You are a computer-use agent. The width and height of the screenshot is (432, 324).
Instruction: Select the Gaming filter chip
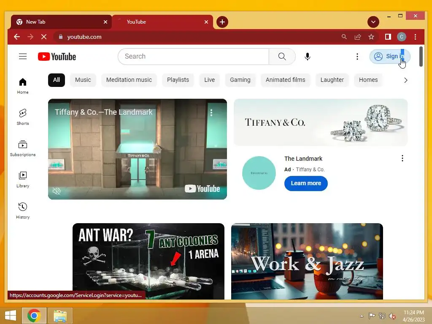click(240, 80)
